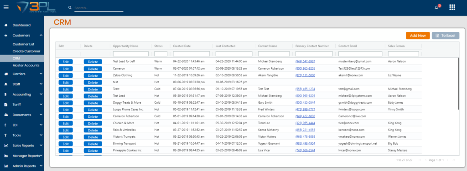Click the Documents cloud icon
This screenshot has height=171, width=467.
(5, 115)
